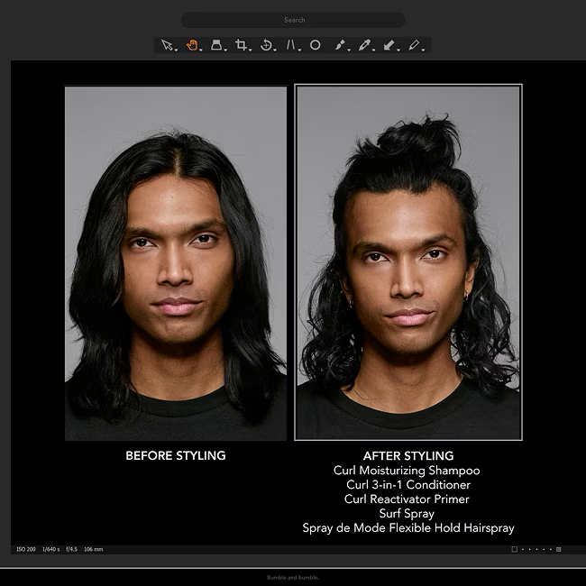Click the 106 mm focal length value
The height and width of the screenshot is (586, 586).
(94, 549)
